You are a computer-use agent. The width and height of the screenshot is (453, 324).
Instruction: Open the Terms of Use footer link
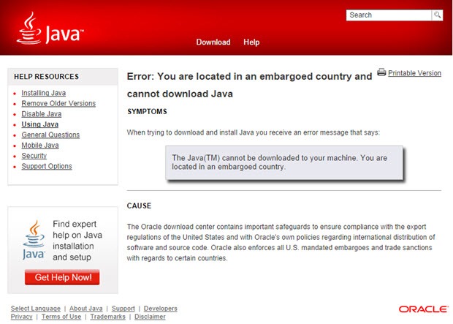point(61,317)
